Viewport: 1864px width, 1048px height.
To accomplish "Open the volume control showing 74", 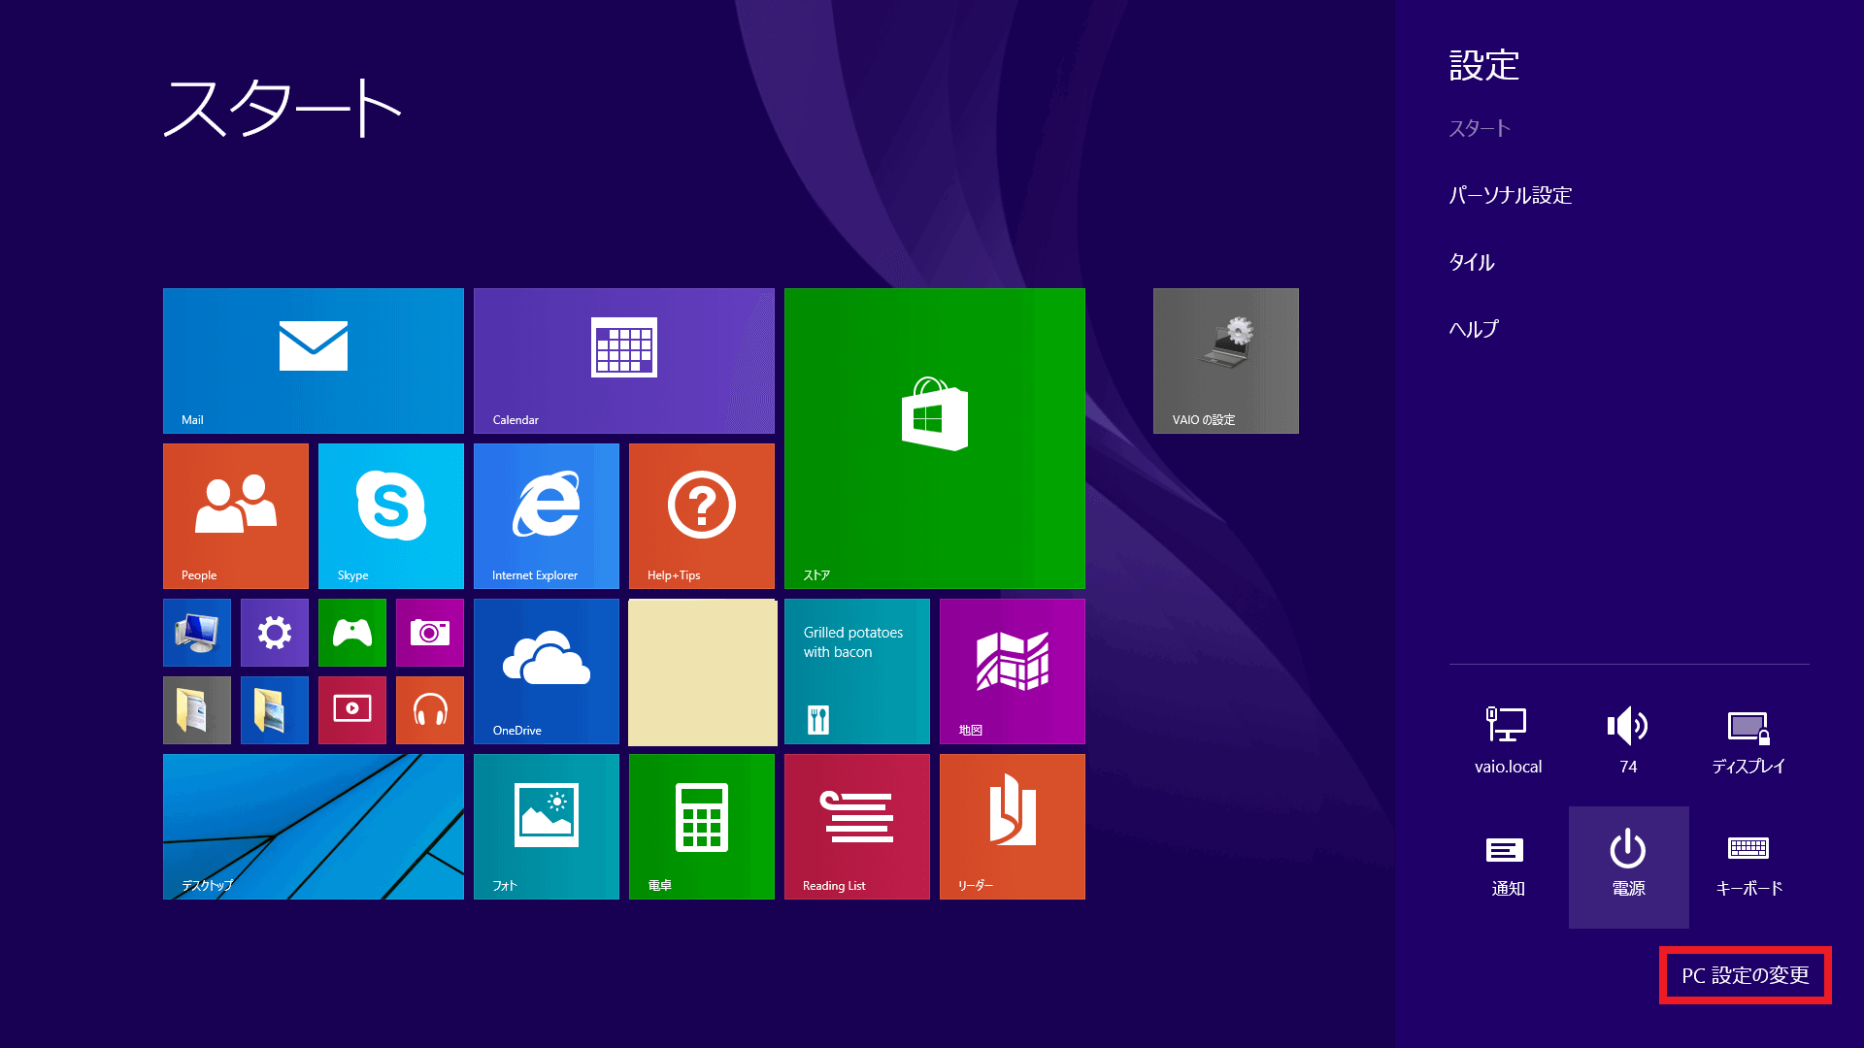I will click(x=1628, y=740).
